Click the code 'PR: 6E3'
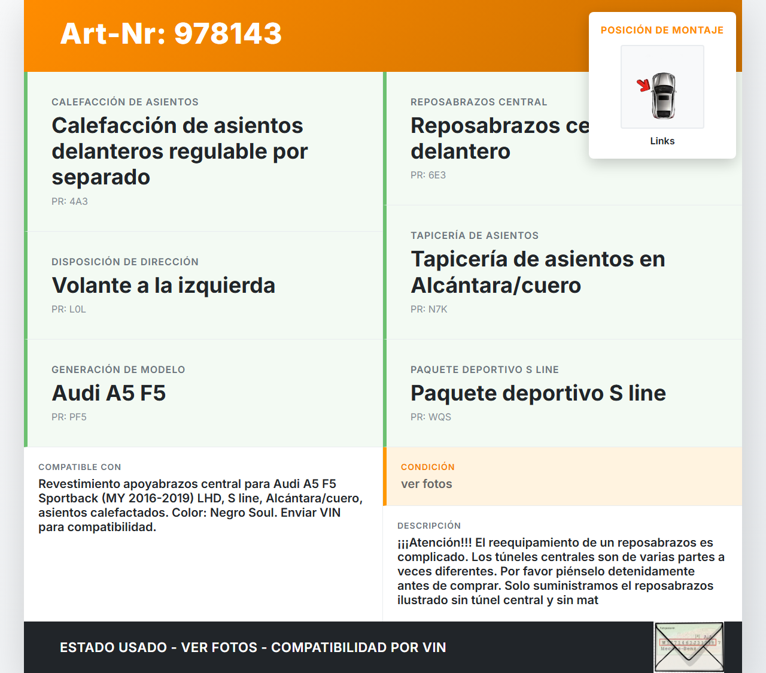Image resolution: width=766 pixels, height=673 pixels. click(x=428, y=175)
